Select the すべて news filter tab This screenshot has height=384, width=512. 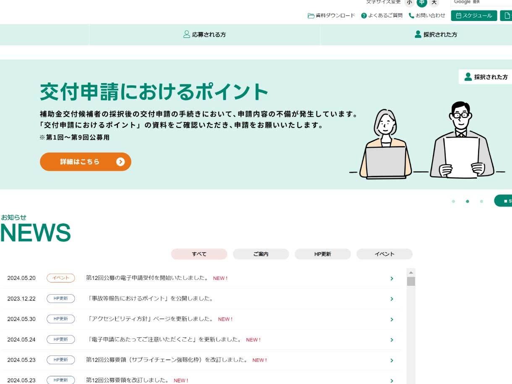point(199,254)
